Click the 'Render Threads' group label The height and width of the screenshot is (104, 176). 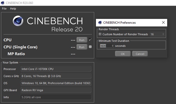(109, 29)
